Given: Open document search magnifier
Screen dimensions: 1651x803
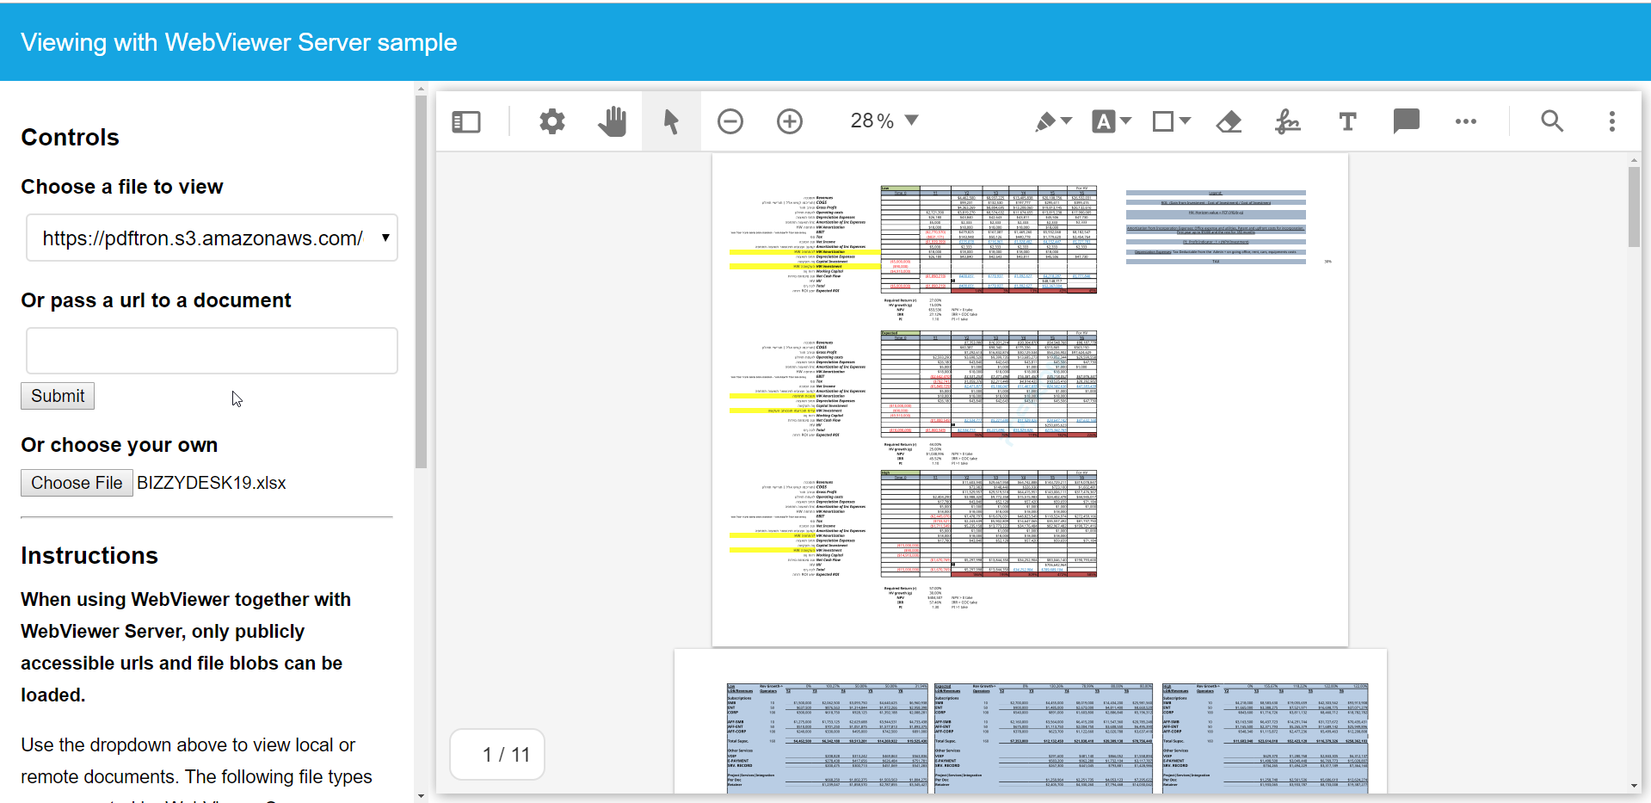Looking at the screenshot, I should click(x=1552, y=121).
